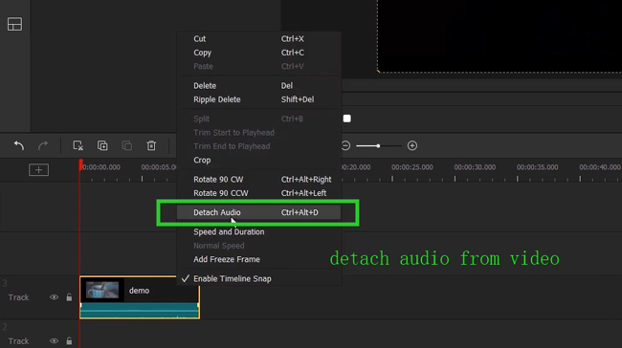
Task: Click the cut clip toolbar icon
Action: coord(78,145)
